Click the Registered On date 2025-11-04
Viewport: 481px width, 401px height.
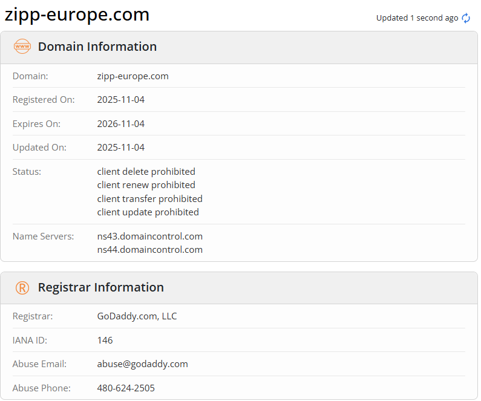121,100
